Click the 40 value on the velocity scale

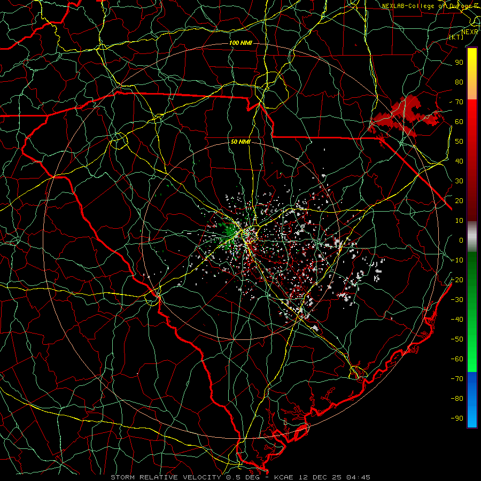click(x=459, y=161)
